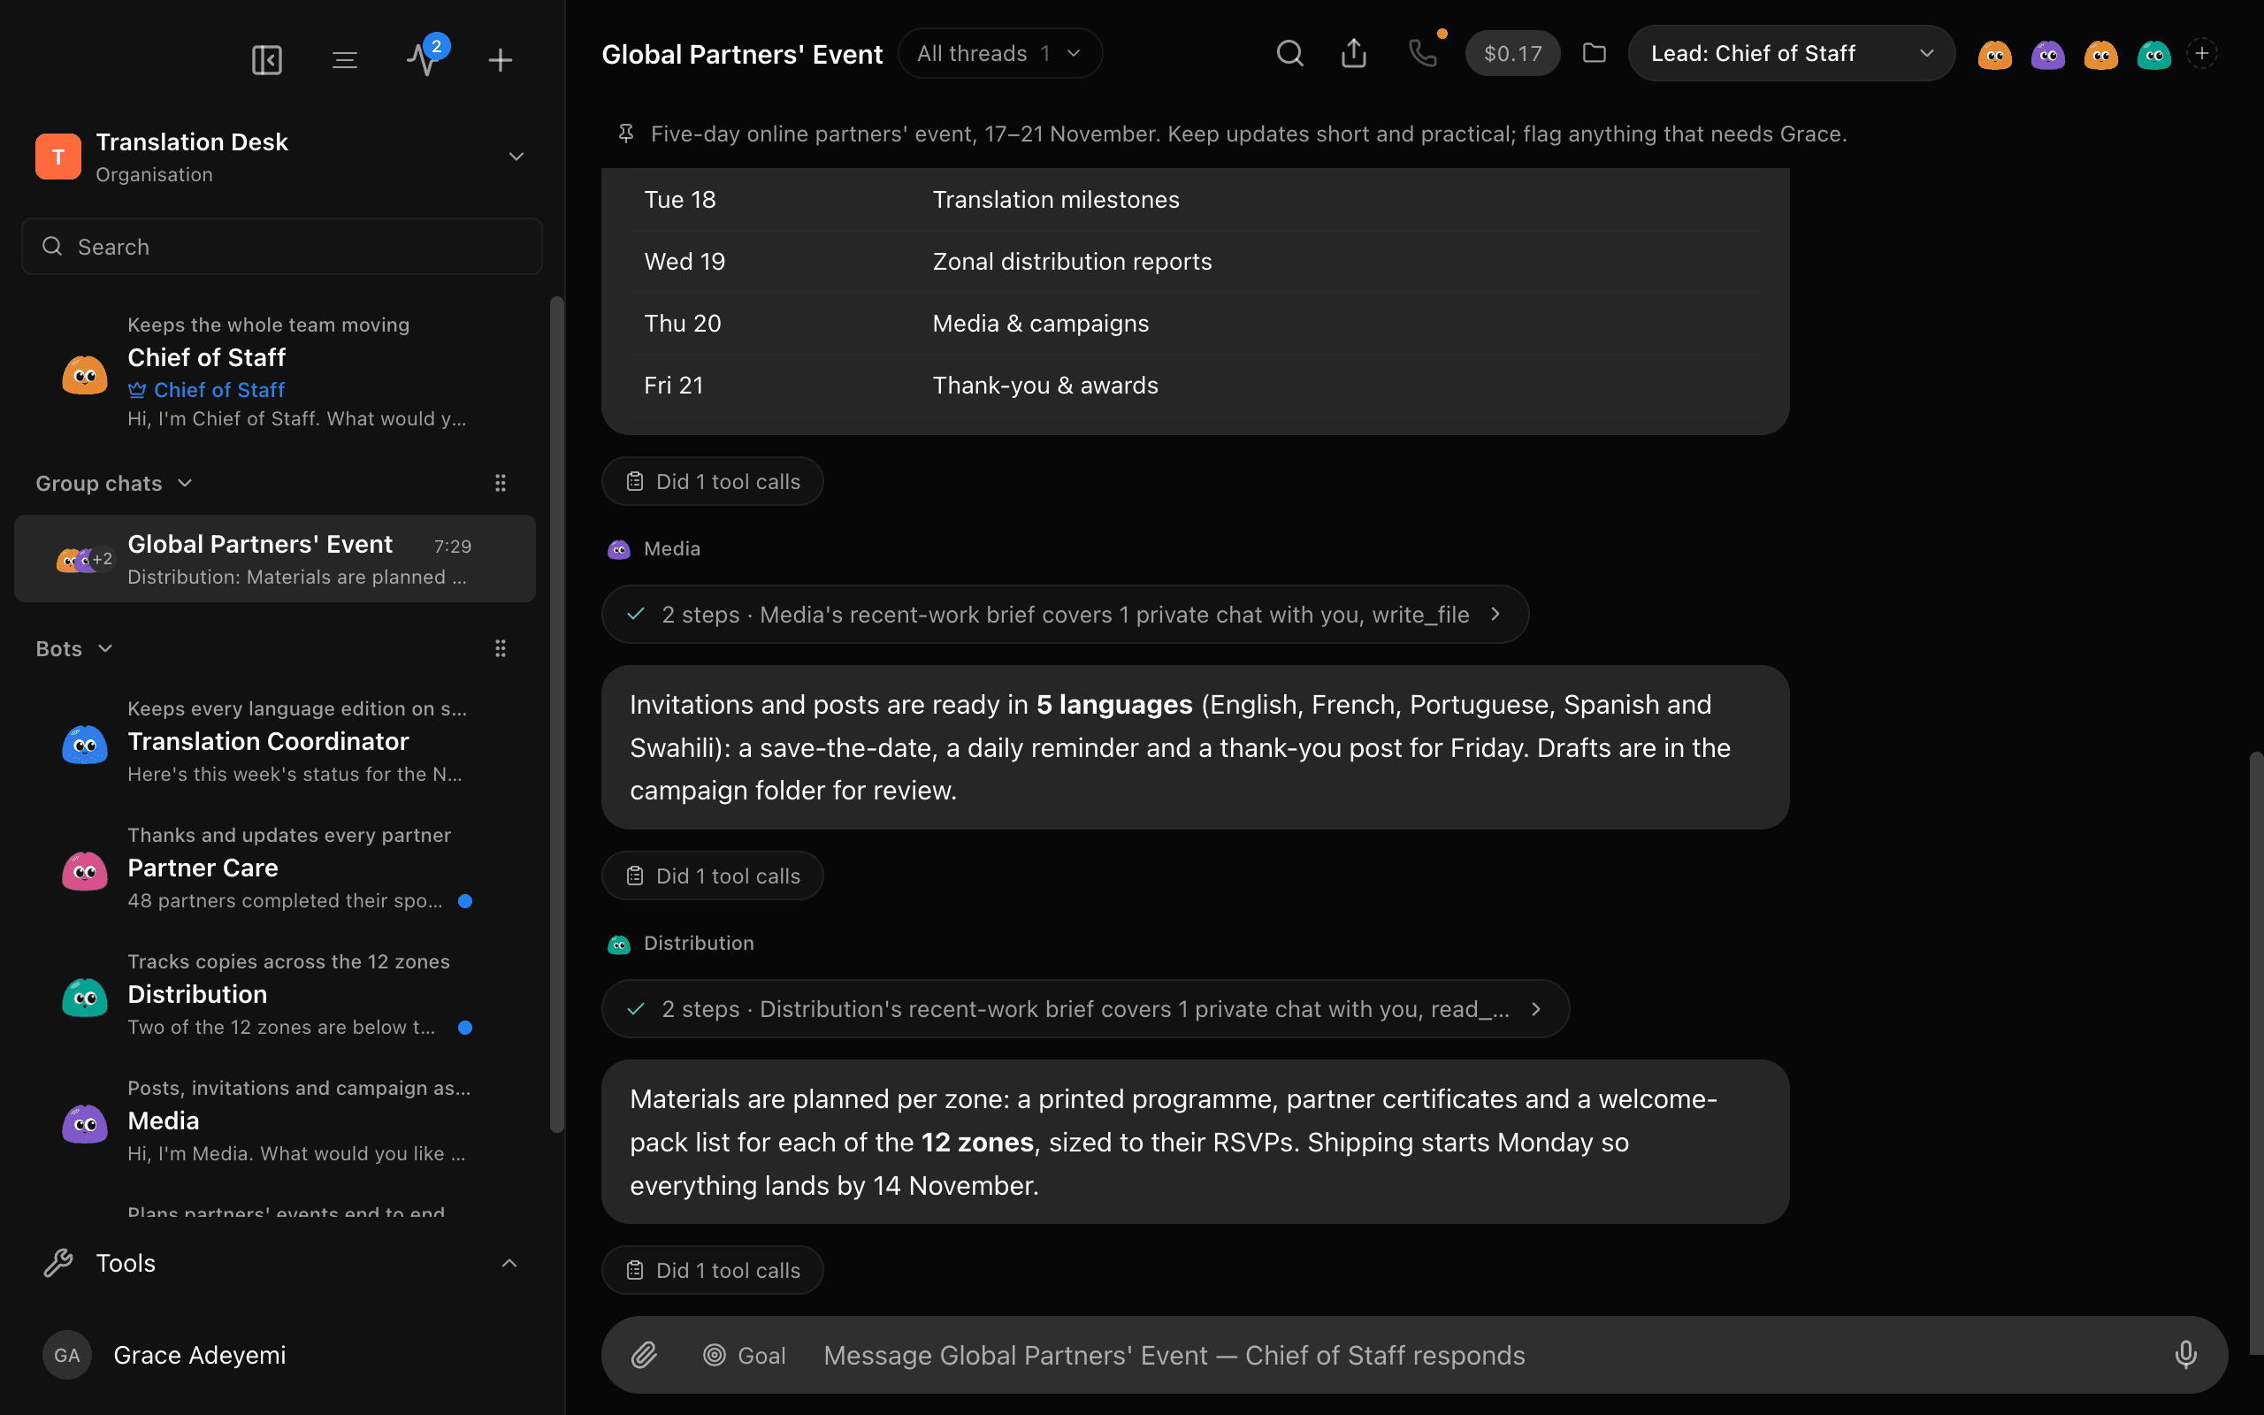The image size is (2264, 1415).
Task: Open the Translation Coordinator bot chat
Action: click(275, 741)
